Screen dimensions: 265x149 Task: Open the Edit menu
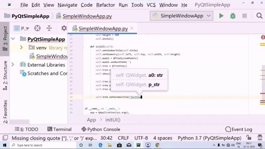[x=36, y=5]
